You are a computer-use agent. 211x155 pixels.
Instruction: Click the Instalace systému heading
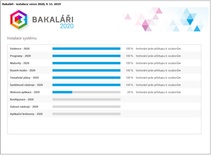22,38
